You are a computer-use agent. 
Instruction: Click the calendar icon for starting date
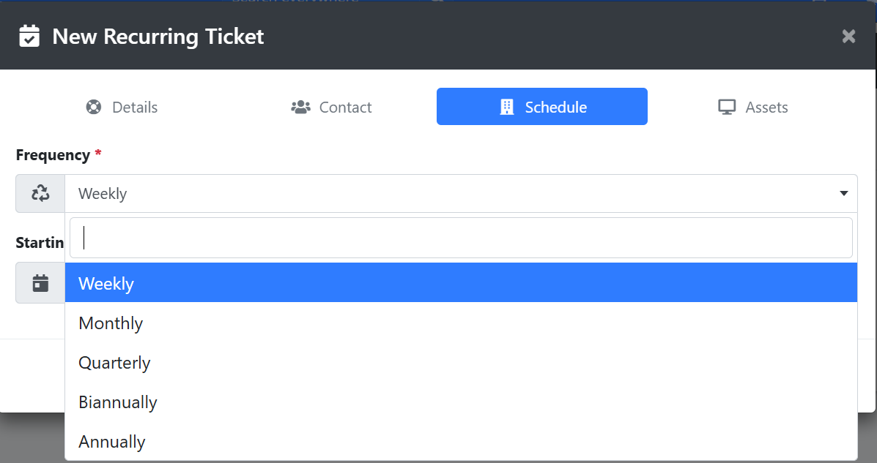pos(40,283)
